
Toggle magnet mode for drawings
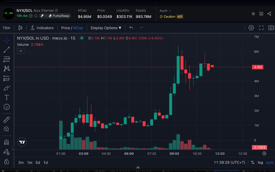click(x=7, y=142)
